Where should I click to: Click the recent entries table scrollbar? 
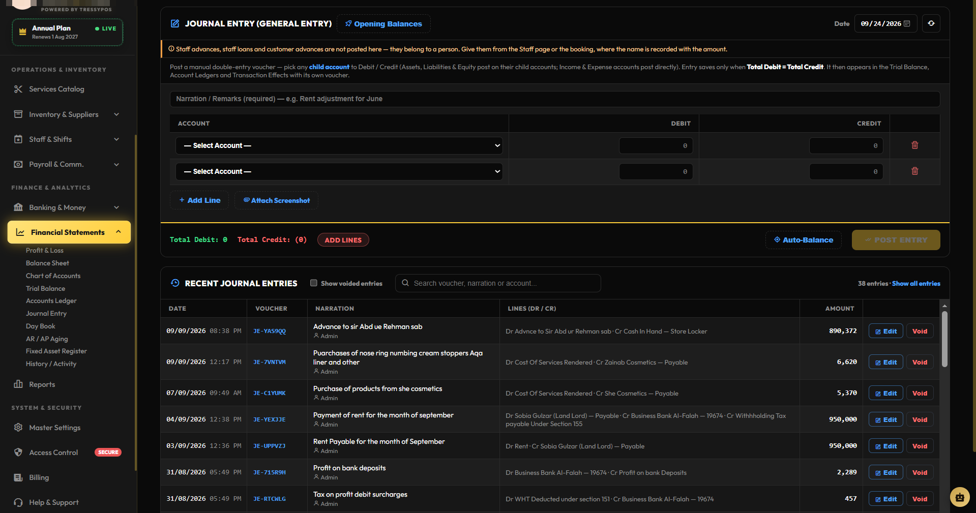point(944,339)
